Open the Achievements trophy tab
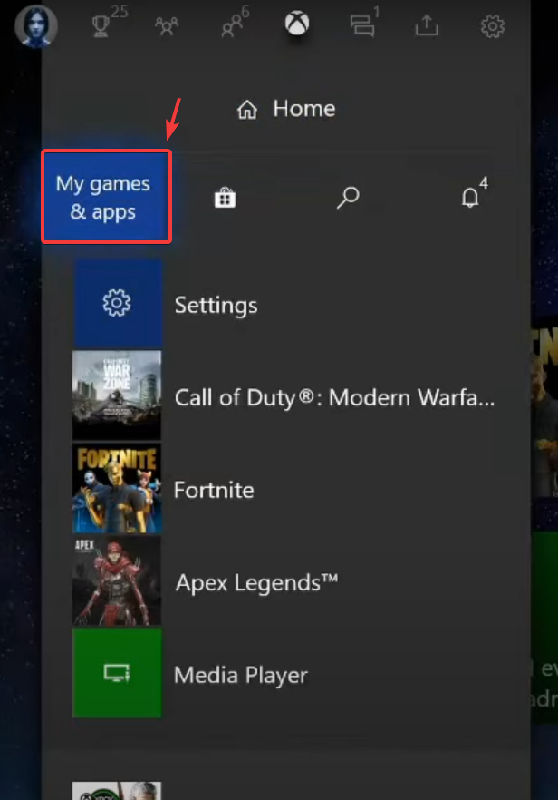The image size is (558, 800). pyautogui.click(x=101, y=25)
